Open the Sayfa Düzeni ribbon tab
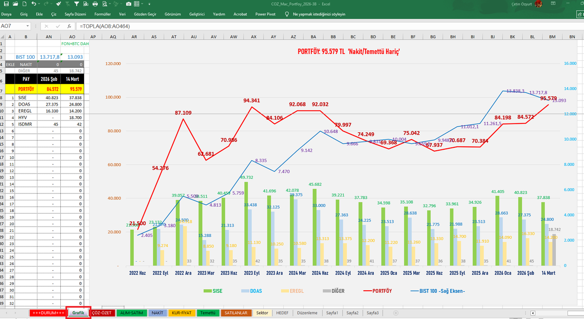This screenshot has height=319, width=584. pos(75,15)
